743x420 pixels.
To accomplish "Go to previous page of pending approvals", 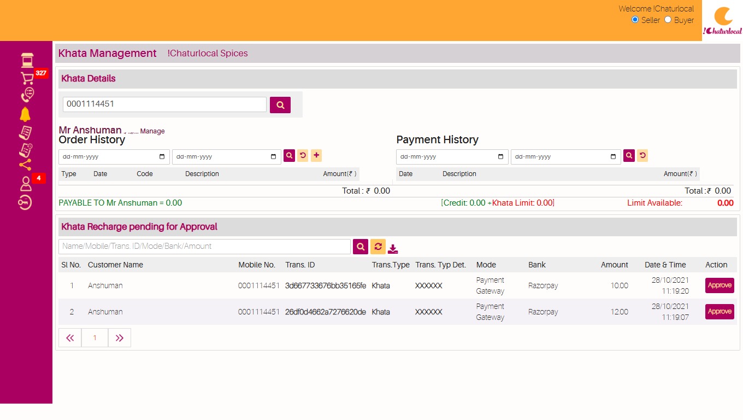I will click(x=70, y=338).
